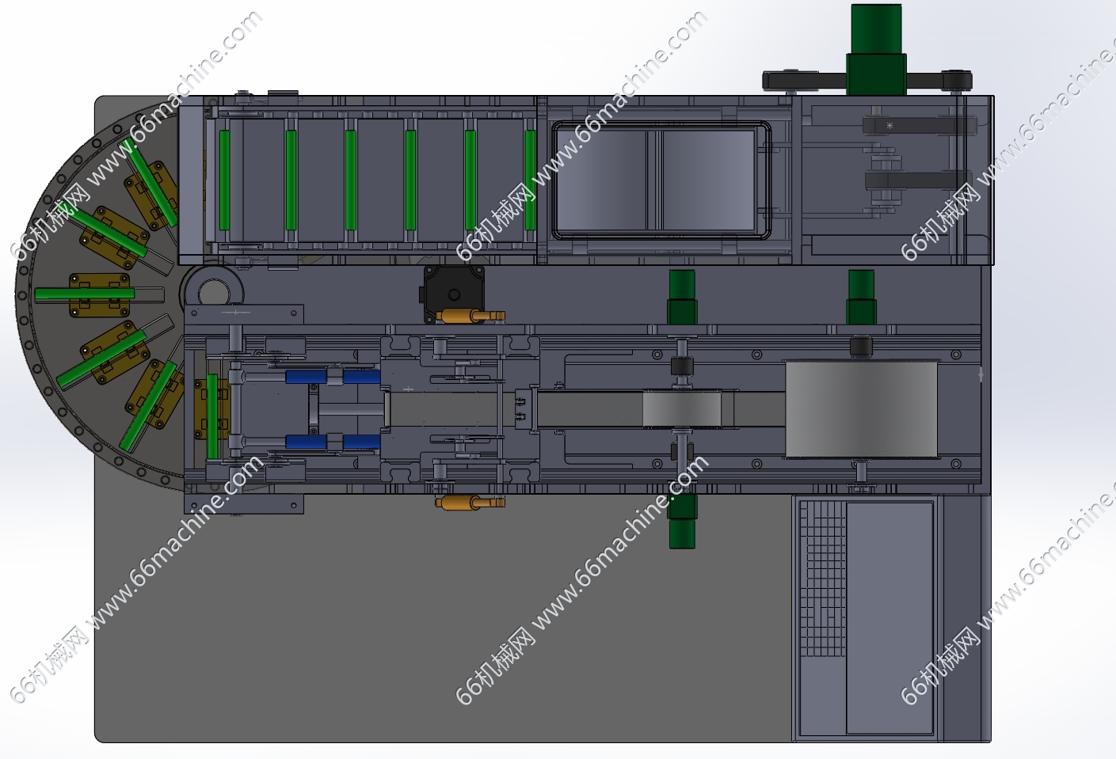Select the lower blue pneumatic cylinder
This screenshot has width=1116, height=759.
333,442
